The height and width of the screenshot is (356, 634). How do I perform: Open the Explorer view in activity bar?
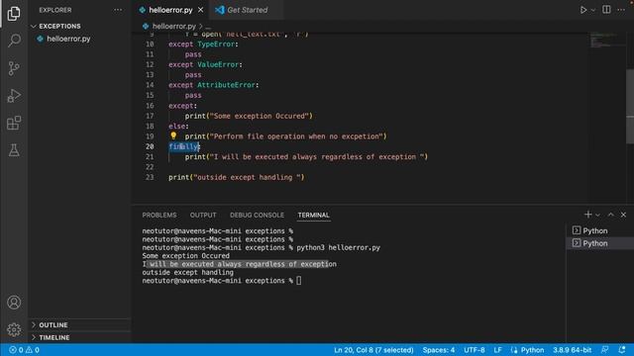click(14, 13)
